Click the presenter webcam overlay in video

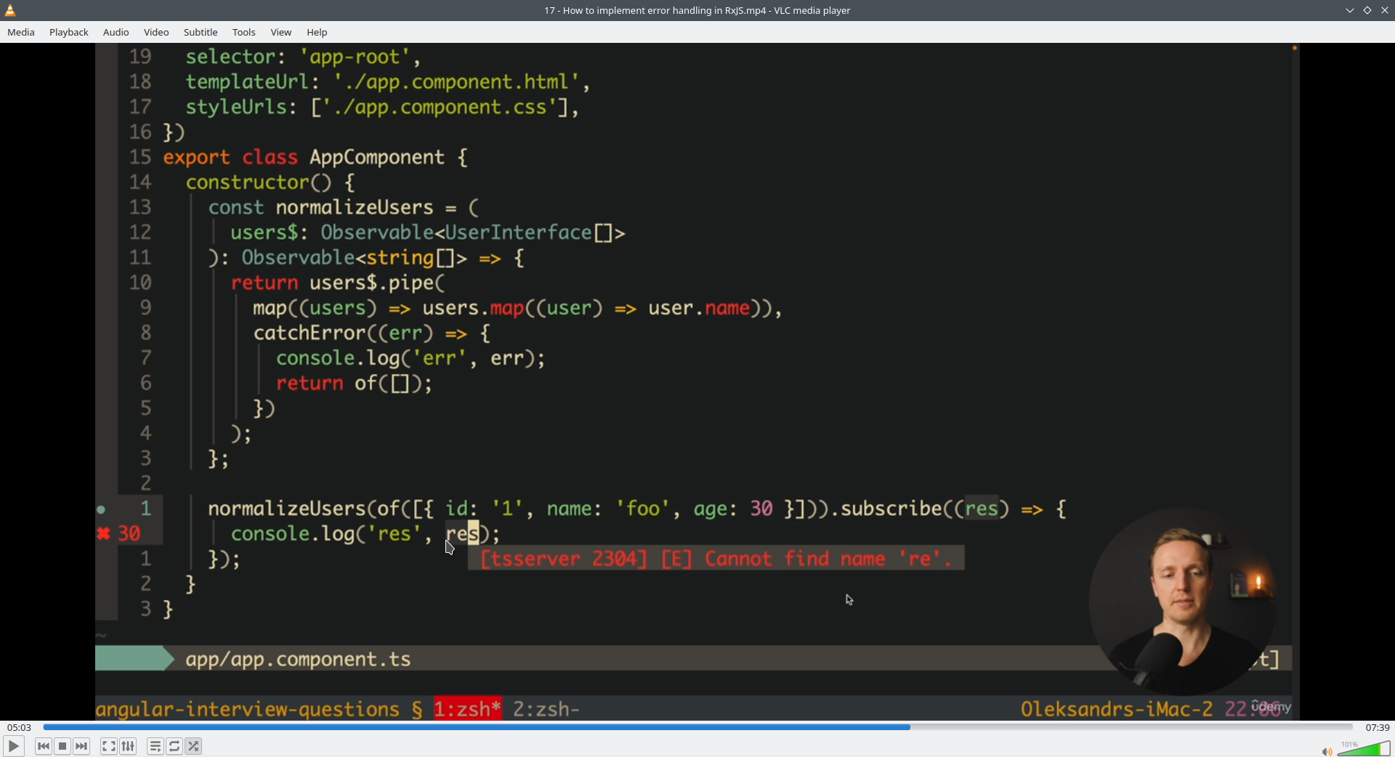click(x=1183, y=602)
